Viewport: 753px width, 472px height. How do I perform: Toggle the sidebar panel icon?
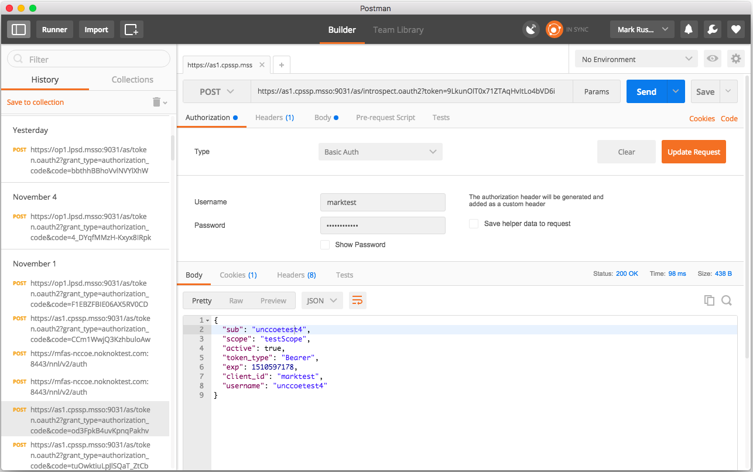click(x=19, y=29)
